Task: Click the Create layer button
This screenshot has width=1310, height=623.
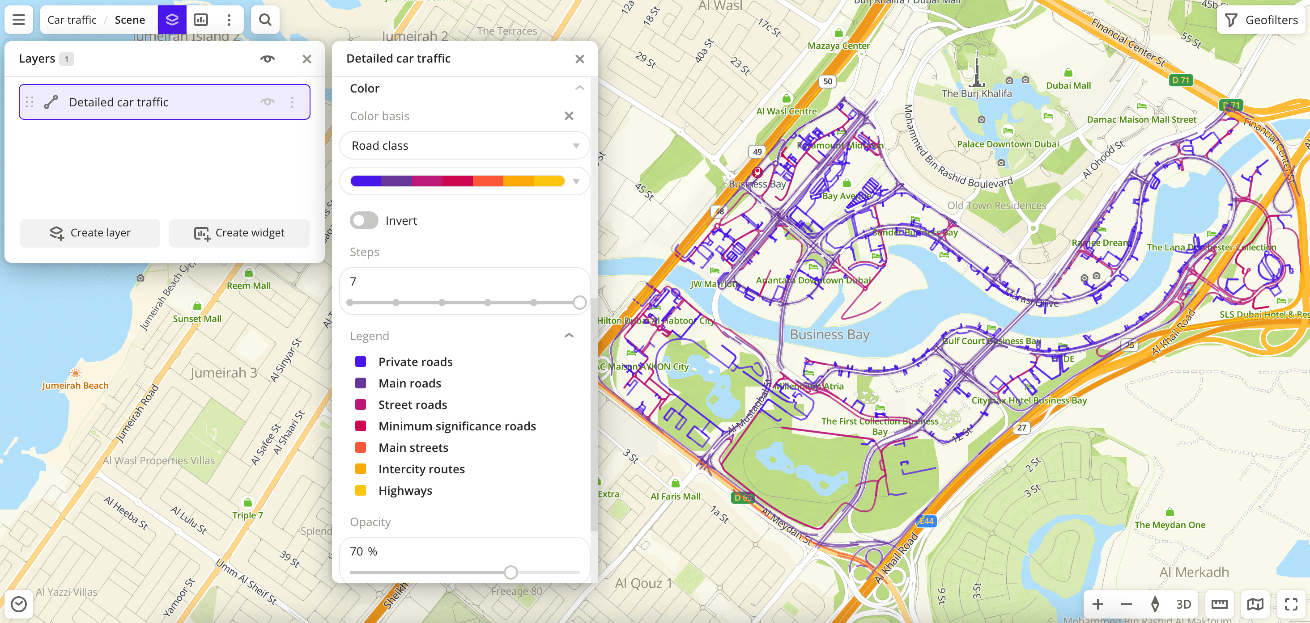Action: click(89, 233)
